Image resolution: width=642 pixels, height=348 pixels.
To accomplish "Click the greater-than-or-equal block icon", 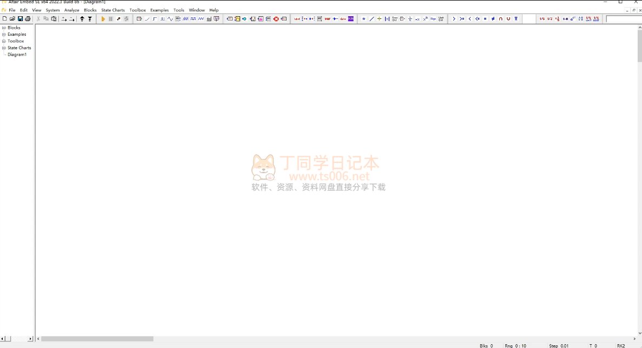I will [461, 19].
